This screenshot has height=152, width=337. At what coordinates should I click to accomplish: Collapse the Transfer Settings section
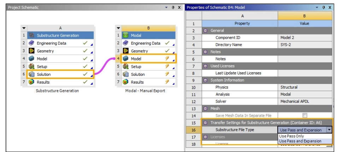pos(205,123)
